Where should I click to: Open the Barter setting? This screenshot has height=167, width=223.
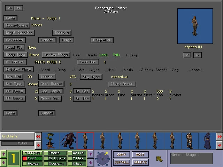(47, 77)
